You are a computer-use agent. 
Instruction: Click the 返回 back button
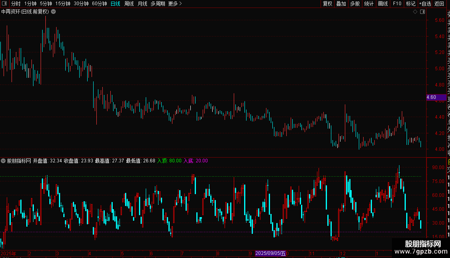point(439,4)
